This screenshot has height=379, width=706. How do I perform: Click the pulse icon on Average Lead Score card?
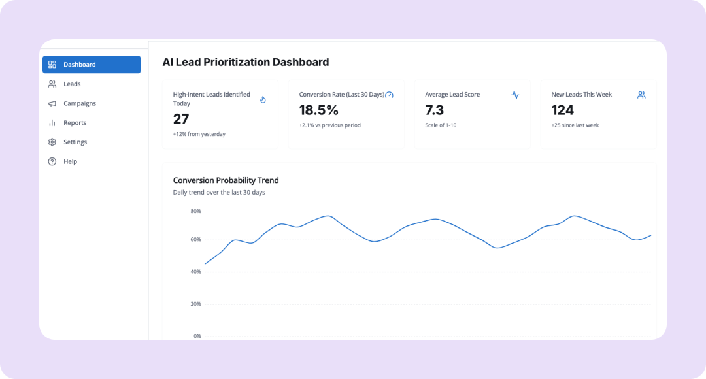(x=515, y=95)
